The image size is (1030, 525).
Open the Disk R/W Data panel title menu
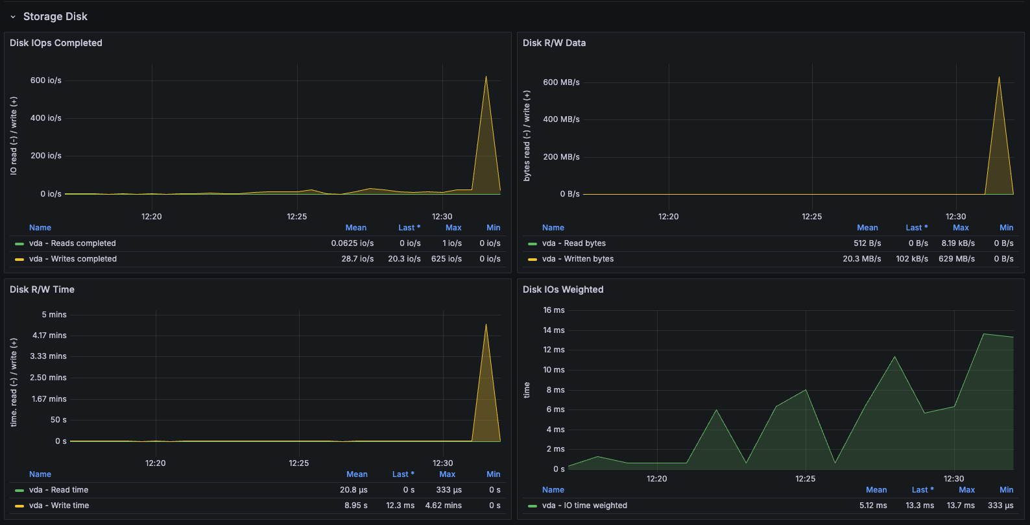[x=554, y=43]
